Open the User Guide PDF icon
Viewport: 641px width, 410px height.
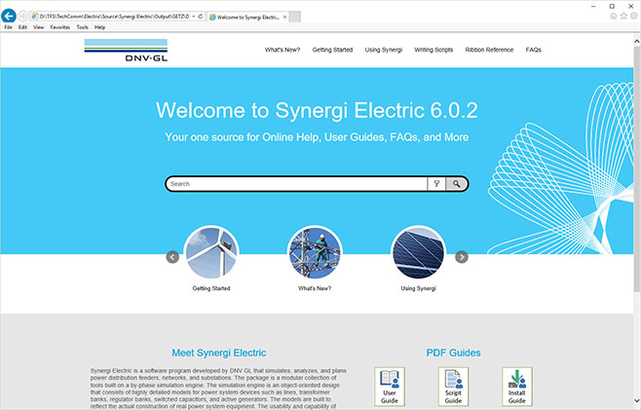click(390, 387)
